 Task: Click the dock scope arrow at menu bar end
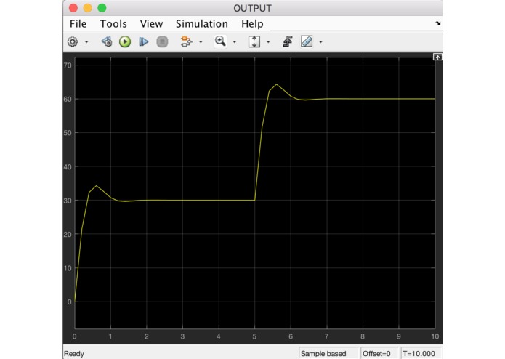tap(437, 23)
